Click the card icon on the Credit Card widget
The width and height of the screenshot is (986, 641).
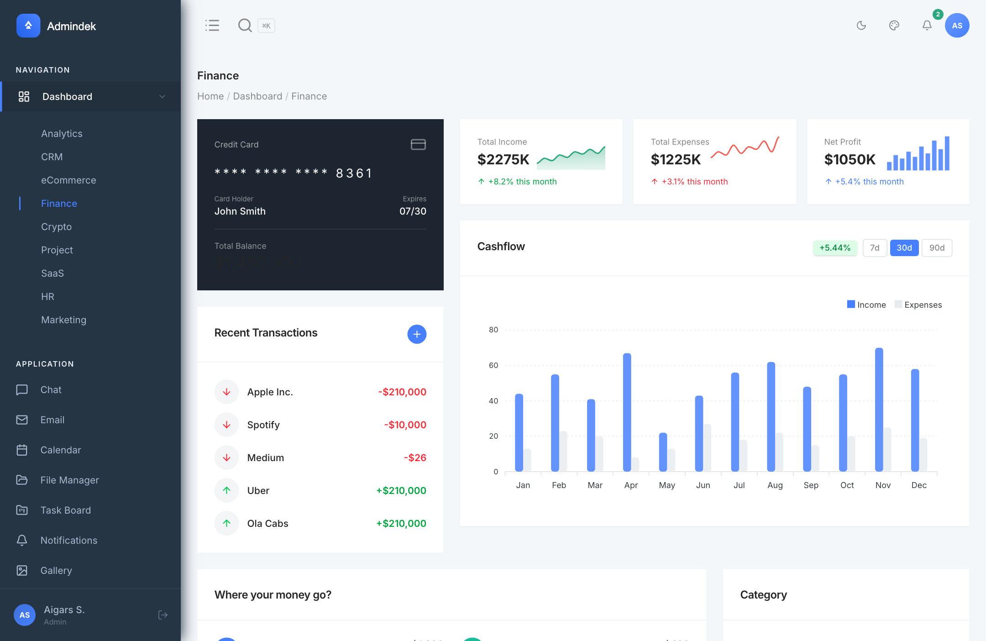(x=417, y=144)
